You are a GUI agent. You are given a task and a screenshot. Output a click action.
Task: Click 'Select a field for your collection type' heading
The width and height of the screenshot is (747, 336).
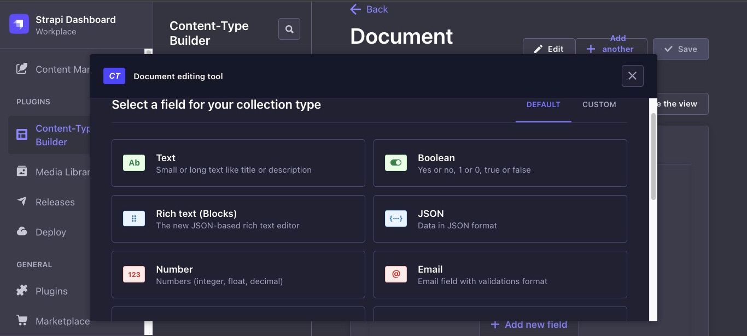pos(216,104)
